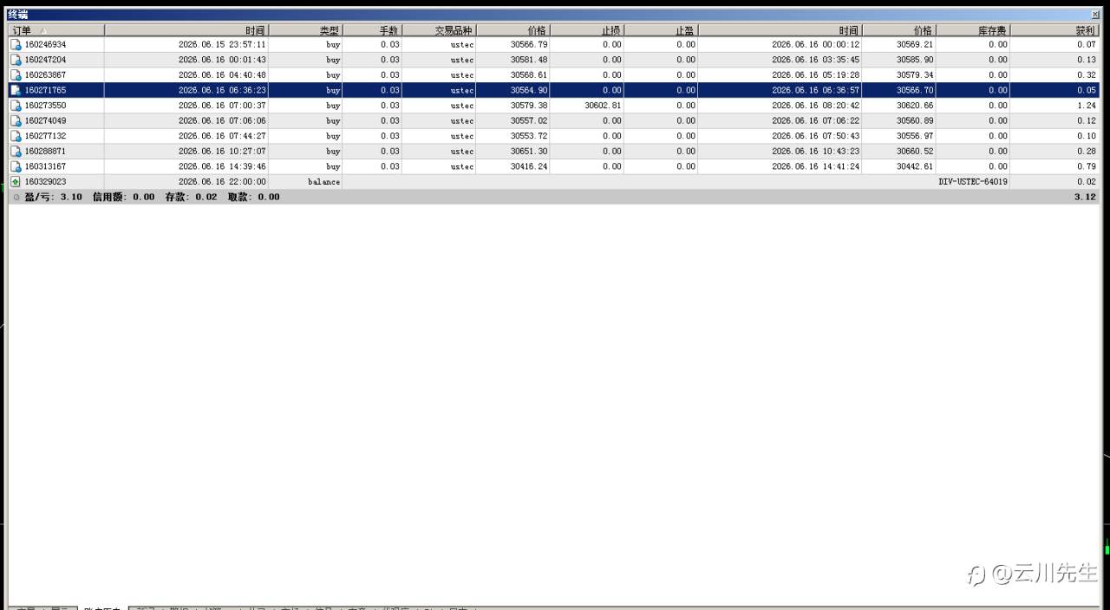Click the order icon for 160313167
Viewport: 1110px width, 610px height.
[x=16, y=166]
